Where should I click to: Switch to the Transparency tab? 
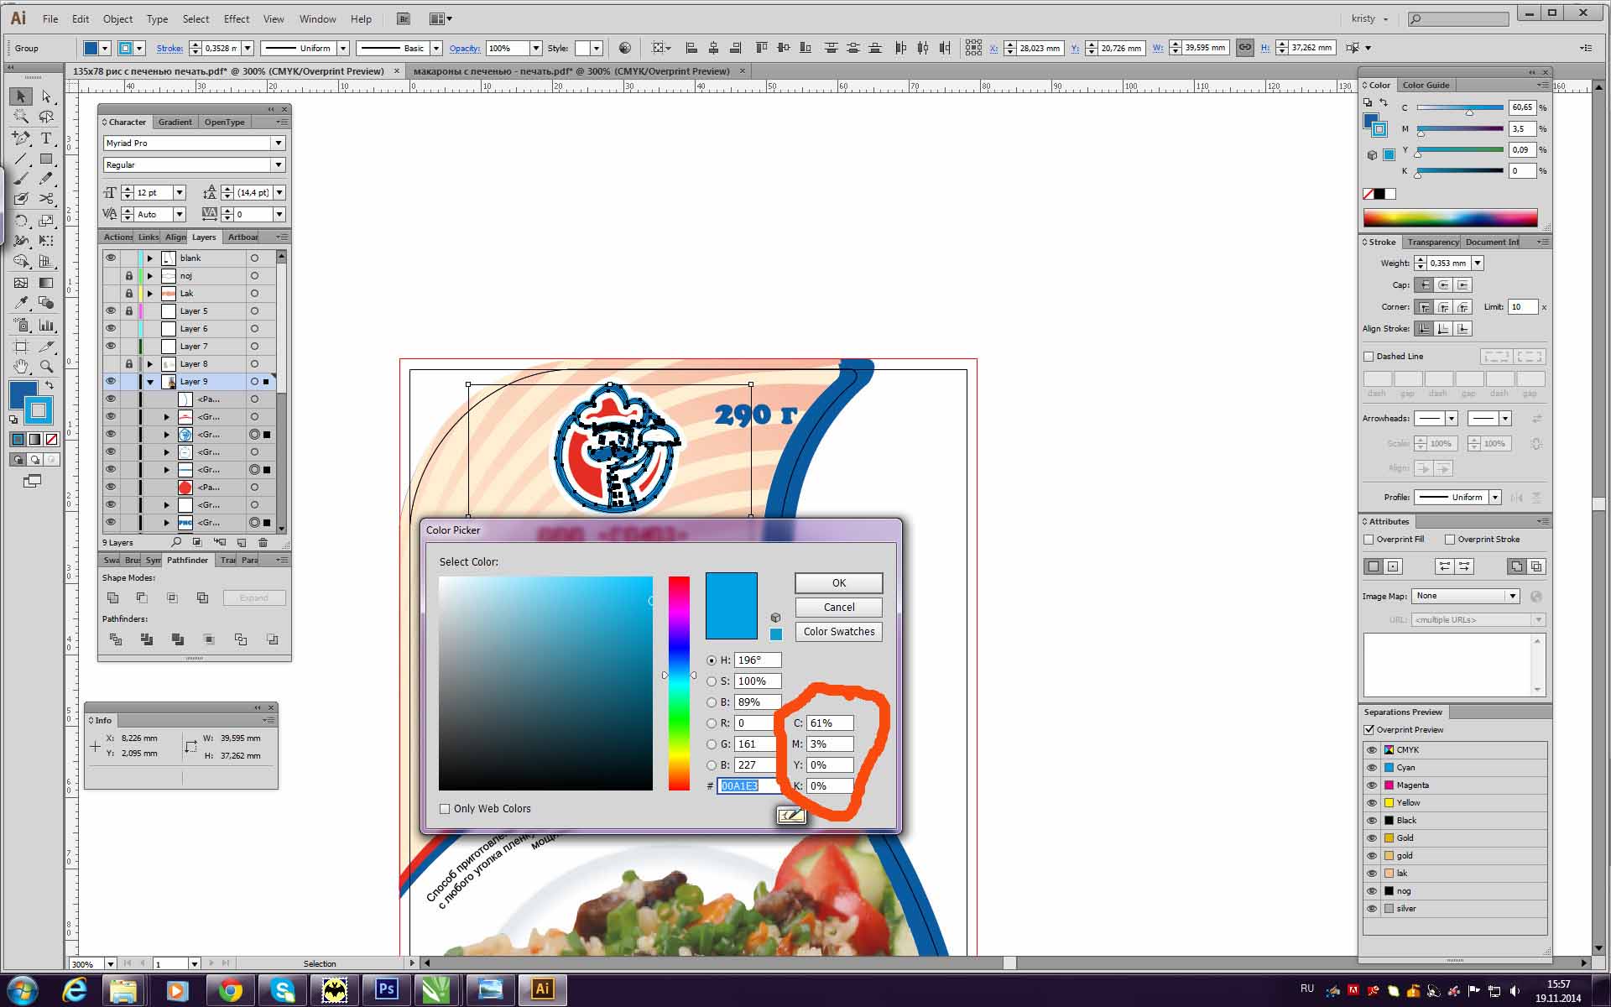(x=1432, y=243)
